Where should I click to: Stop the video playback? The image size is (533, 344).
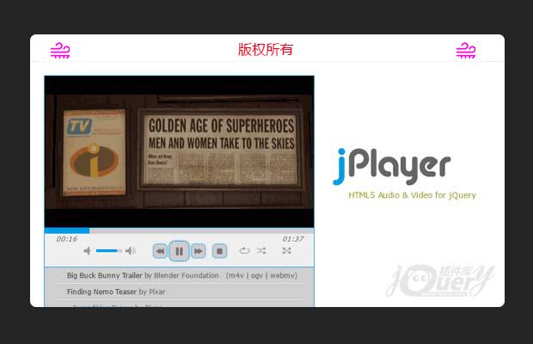coord(219,251)
